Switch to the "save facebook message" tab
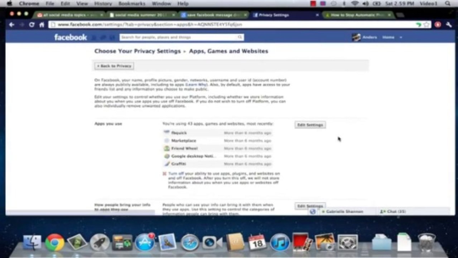Image resolution: width=458 pixels, height=258 pixels. pyautogui.click(x=213, y=15)
